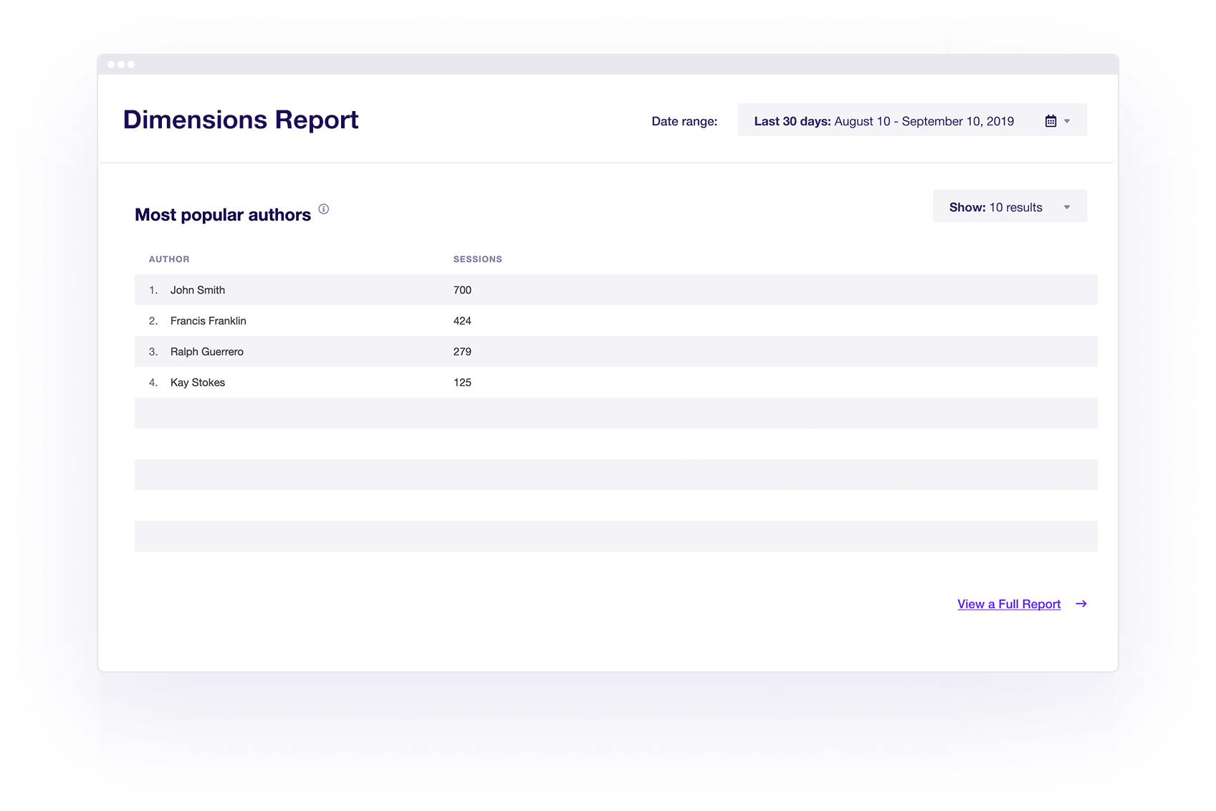This screenshot has height=811, width=1216.
Task: Sort by the AUTHOR column header
Action: coord(169,259)
